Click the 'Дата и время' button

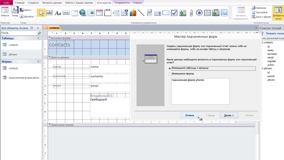(261, 17)
